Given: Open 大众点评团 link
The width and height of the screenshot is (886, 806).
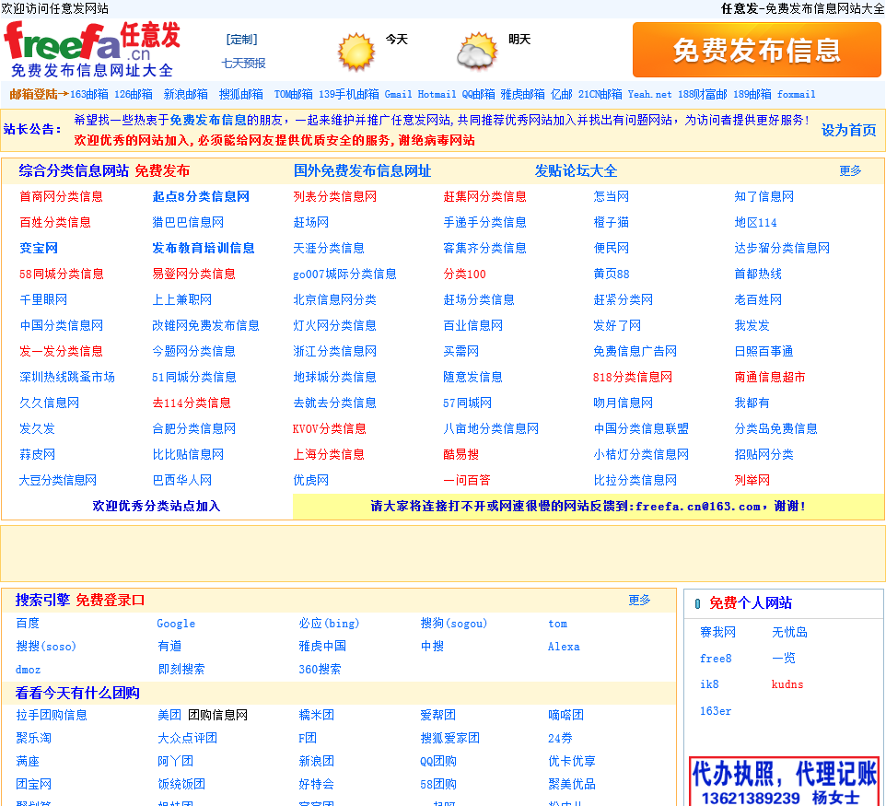Looking at the screenshot, I should 188,739.
